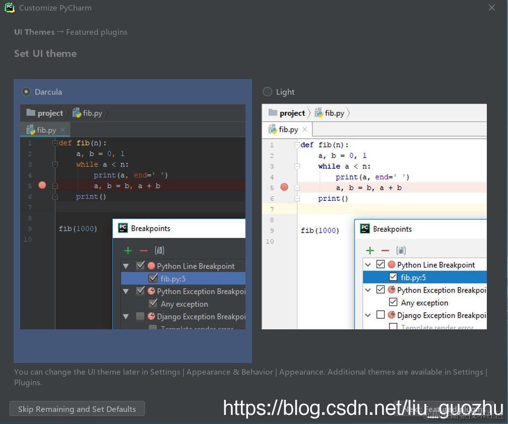
Task: Click red minus icon in Darcula preview
Action: [x=144, y=250]
